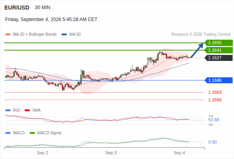Click the MA 20 + Bollinger Bands swatch
Screen dimensions: 234x159
[8, 35]
